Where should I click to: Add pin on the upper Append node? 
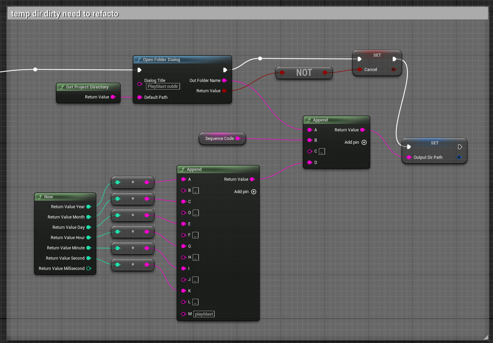tap(356, 142)
